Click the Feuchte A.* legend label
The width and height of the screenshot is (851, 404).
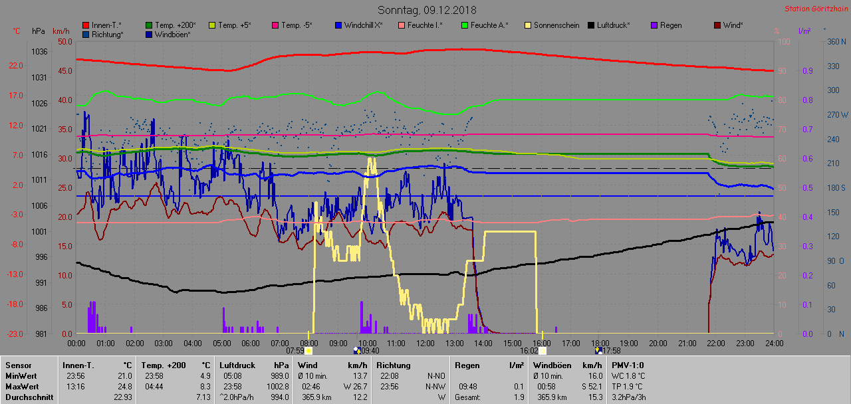489,25
